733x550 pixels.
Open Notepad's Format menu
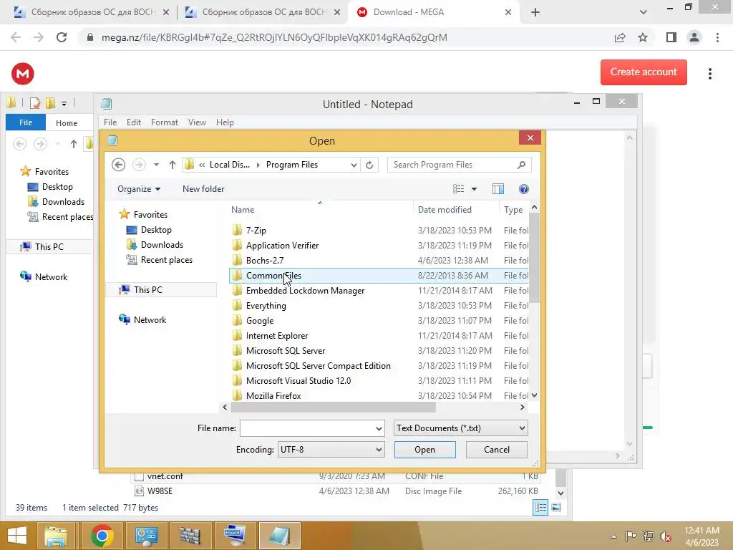click(165, 122)
